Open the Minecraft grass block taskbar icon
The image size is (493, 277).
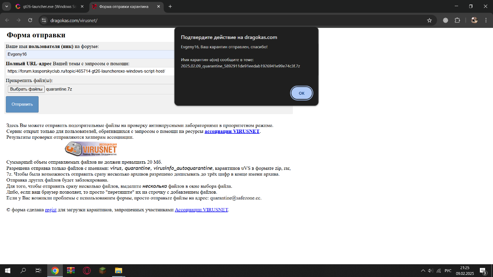(x=103, y=270)
